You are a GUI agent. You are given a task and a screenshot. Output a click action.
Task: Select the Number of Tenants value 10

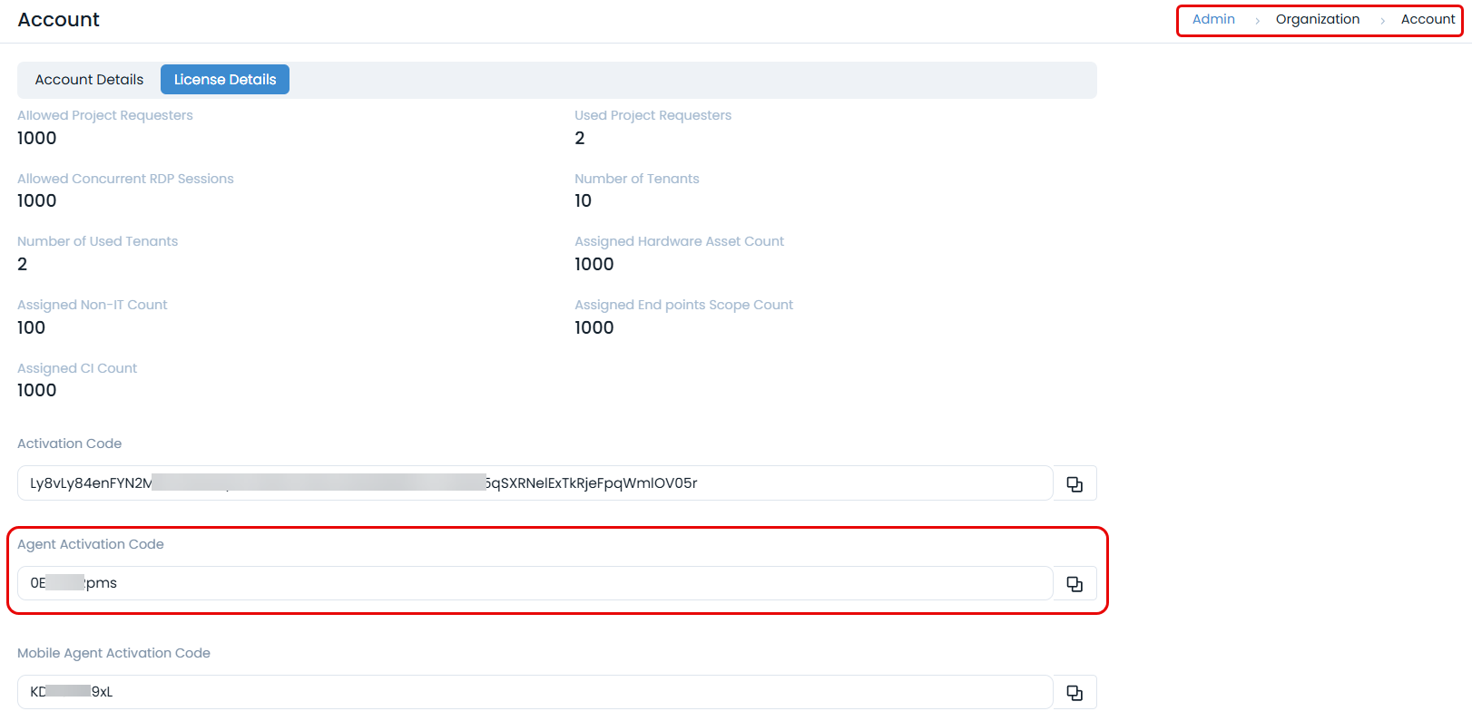(x=583, y=201)
